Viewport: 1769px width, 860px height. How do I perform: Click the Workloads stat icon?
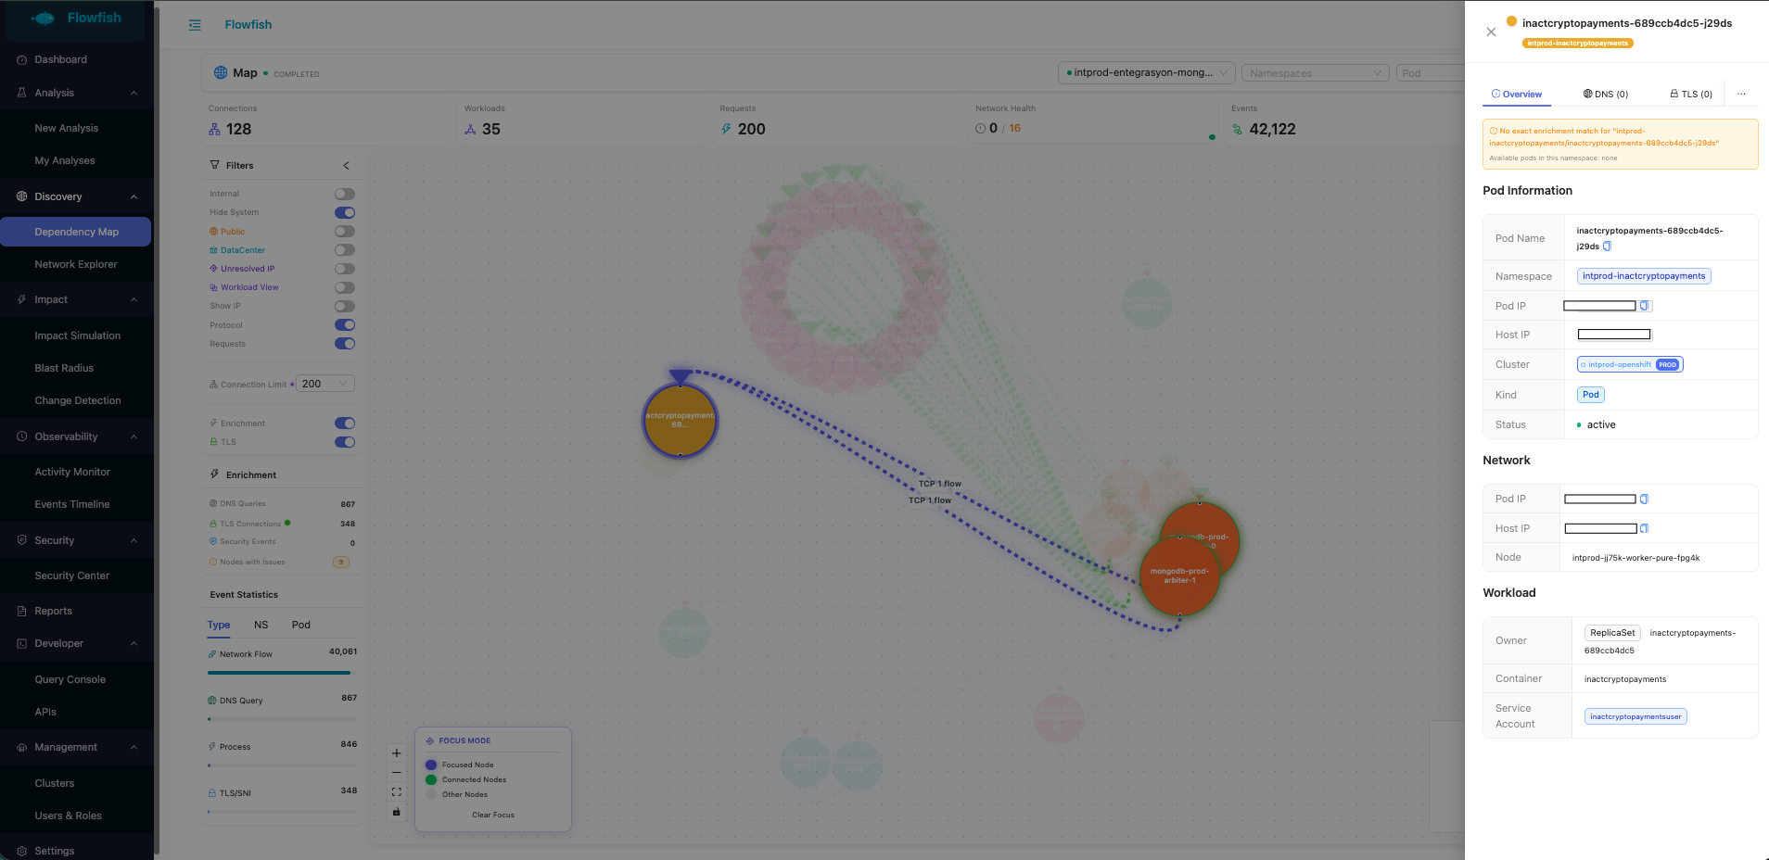470,130
